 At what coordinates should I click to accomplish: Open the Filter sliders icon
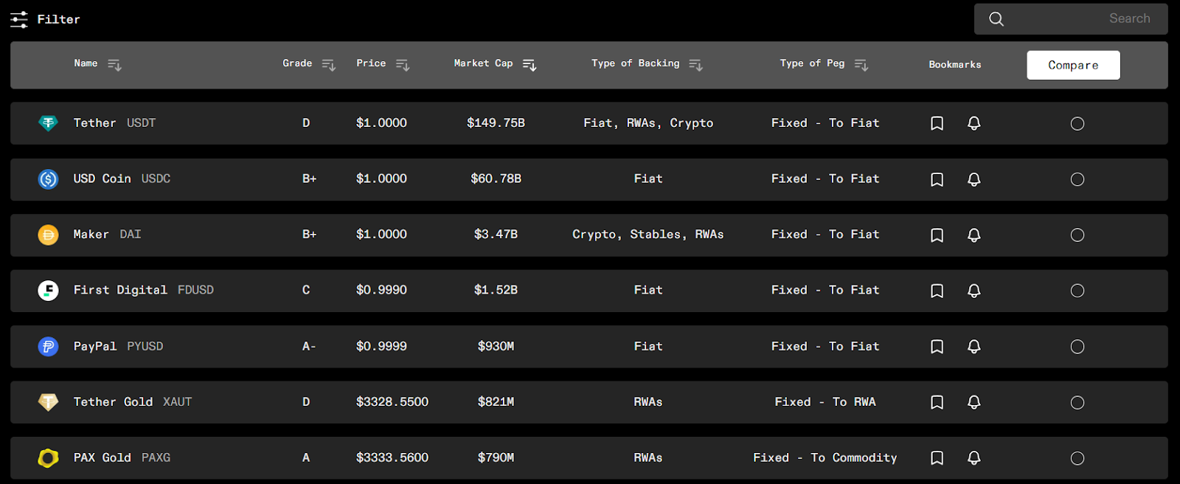click(x=19, y=19)
